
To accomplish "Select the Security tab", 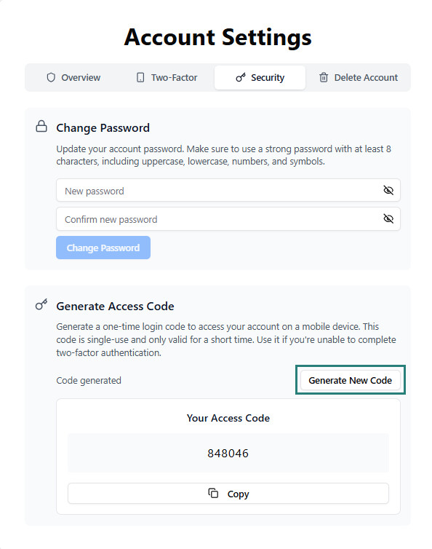I will (260, 77).
